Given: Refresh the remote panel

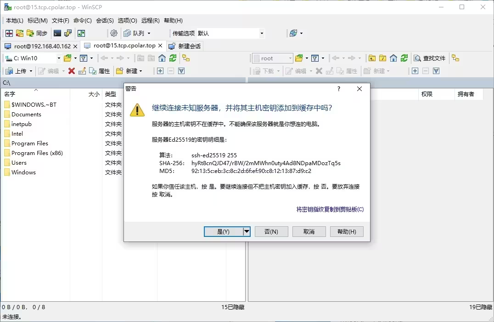Looking at the screenshot, I should tap(404, 58).
